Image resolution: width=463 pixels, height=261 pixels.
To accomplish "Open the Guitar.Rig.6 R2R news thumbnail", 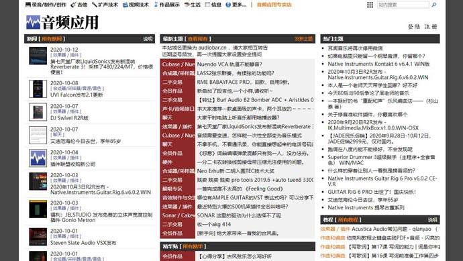I will click(x=38, y=181).
